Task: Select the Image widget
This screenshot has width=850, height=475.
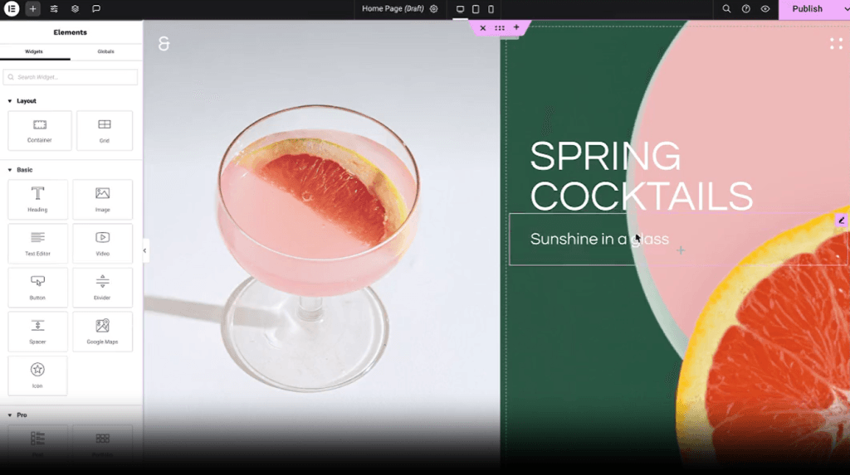Action: 102,199
